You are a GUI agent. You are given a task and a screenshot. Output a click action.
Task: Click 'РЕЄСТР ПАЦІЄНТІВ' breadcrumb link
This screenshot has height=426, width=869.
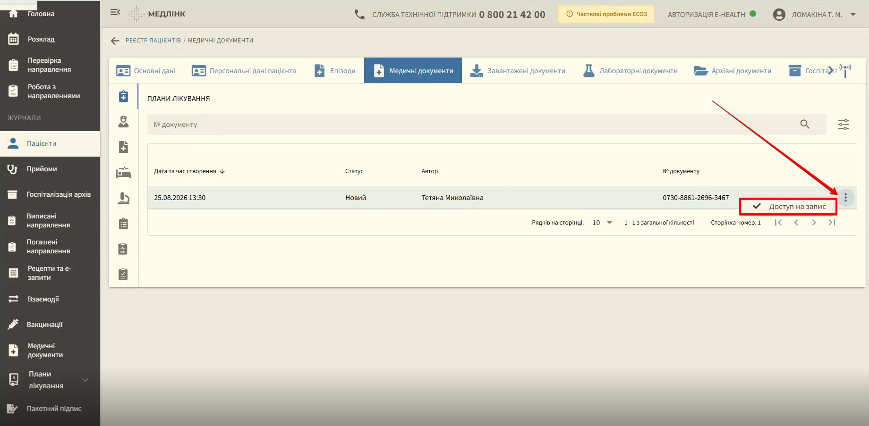click(153, 41)
